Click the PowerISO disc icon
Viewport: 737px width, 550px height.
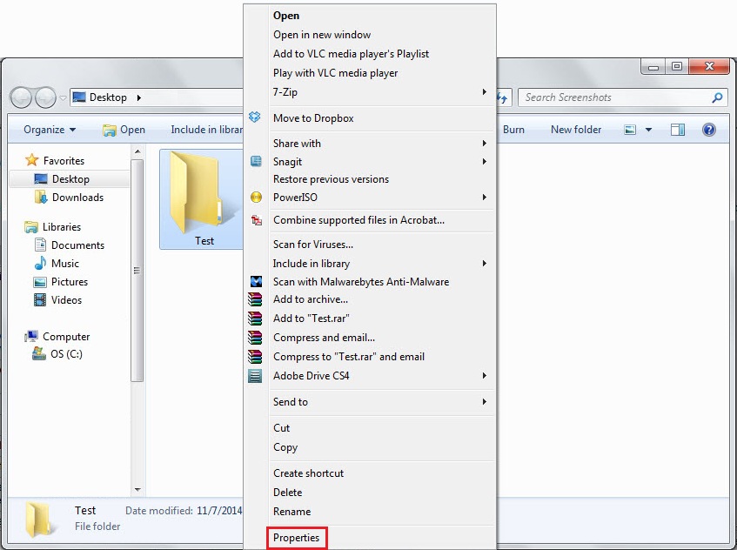255,198
